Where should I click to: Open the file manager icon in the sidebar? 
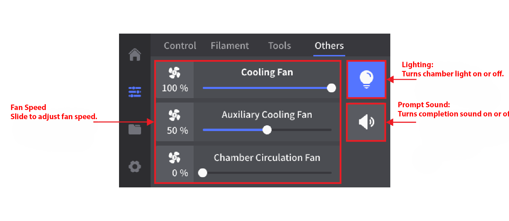pos(135,129)
